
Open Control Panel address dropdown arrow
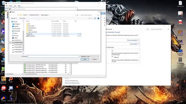coord(146,29)
